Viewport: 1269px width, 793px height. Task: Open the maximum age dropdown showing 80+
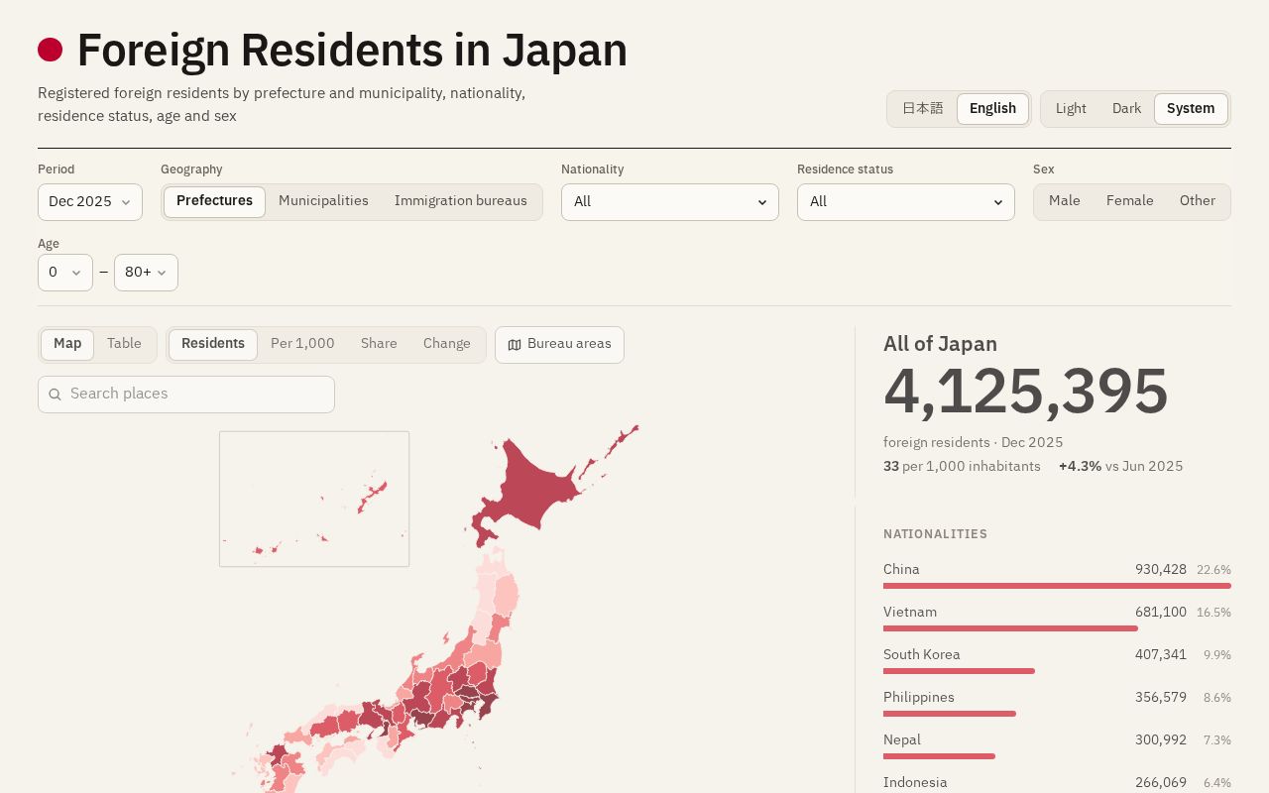(x=146, y=273)
